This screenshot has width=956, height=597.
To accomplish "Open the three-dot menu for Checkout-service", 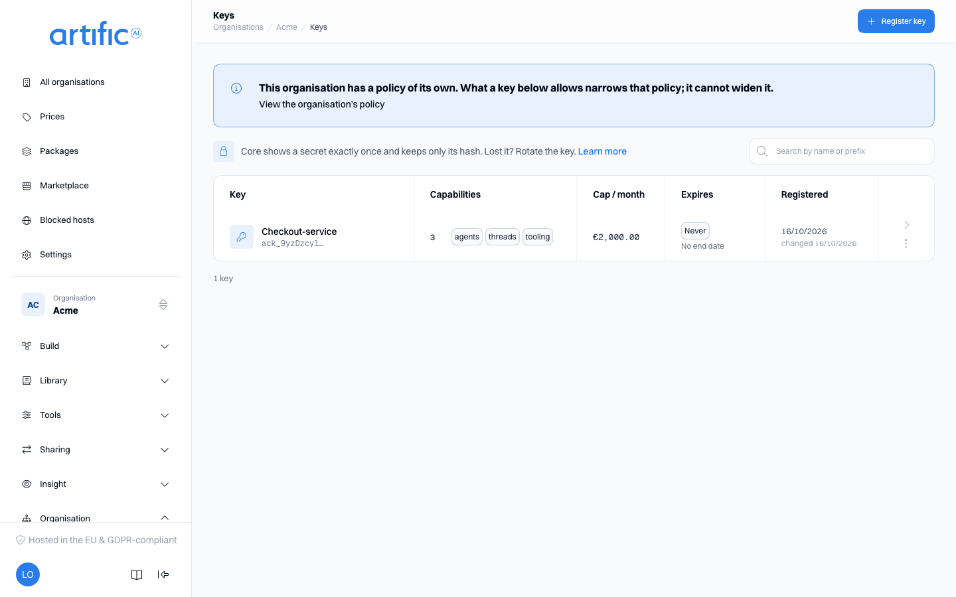I will (x=906, y=243).
